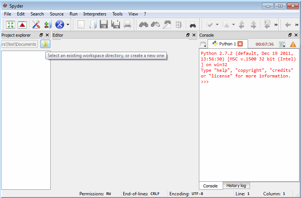
Task: Go to next warning arrow icon
Action: (253, 25)
